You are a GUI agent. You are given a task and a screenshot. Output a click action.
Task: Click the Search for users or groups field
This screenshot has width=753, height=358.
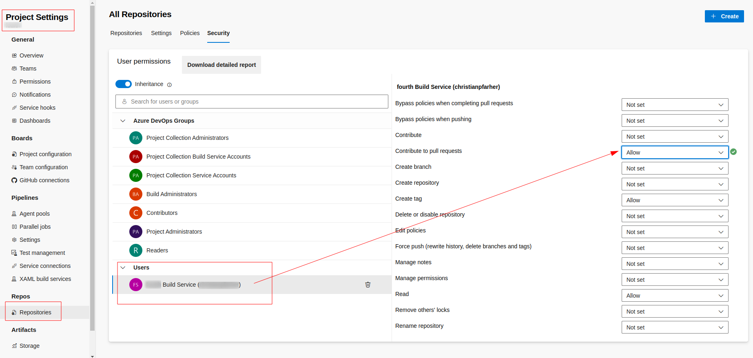coord(252,102)
